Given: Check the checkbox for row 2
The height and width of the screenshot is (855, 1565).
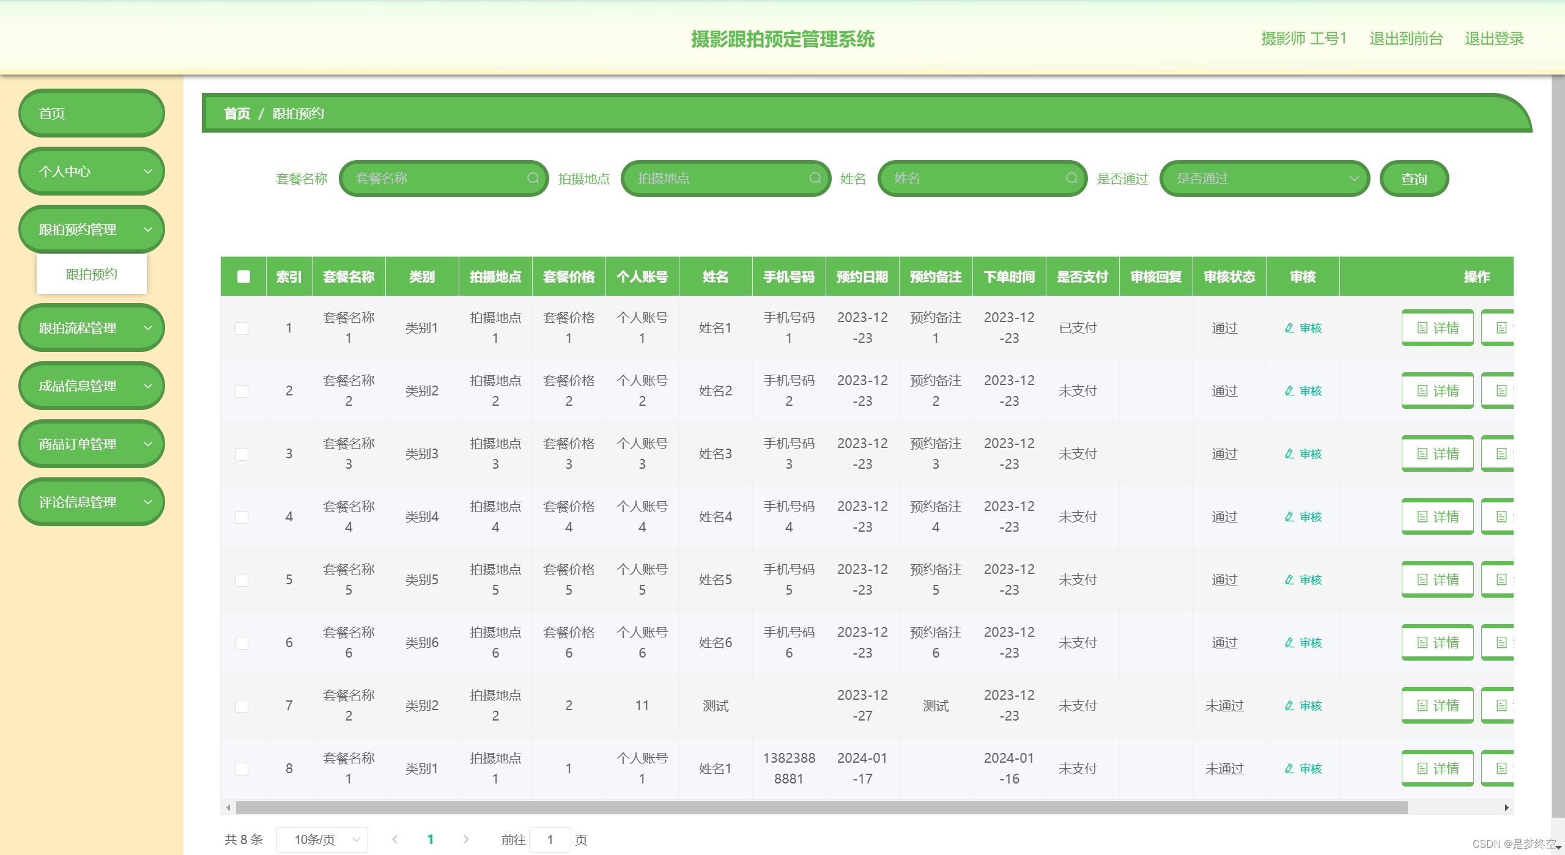Looking at the screenshot, I should point(242,391).
